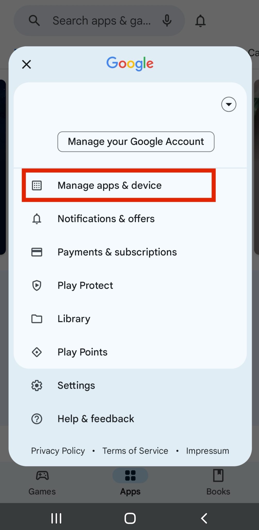Switch to the Books tab
The image size is (259, 530).
coord(218,483)
